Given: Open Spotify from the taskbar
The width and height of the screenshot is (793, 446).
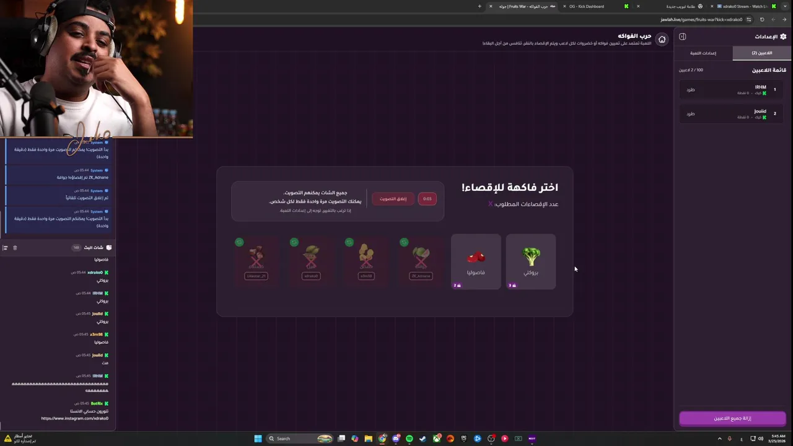Looking at the screenshot, I should point(410,439).
